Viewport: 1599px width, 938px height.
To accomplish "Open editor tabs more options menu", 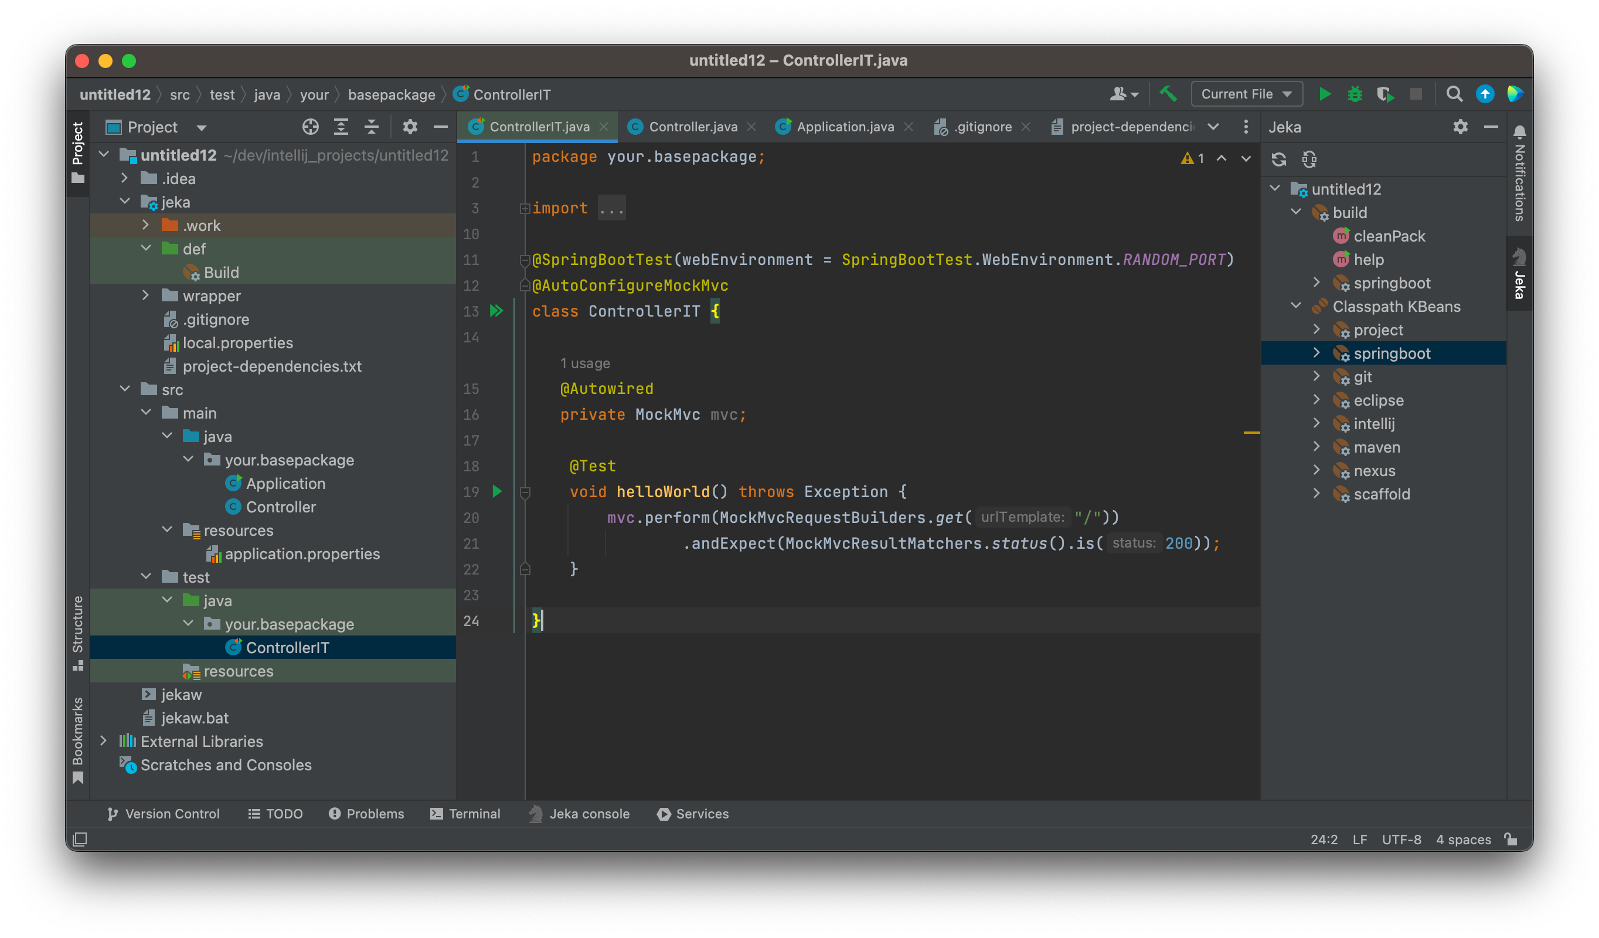I will tap(1246, 127).
